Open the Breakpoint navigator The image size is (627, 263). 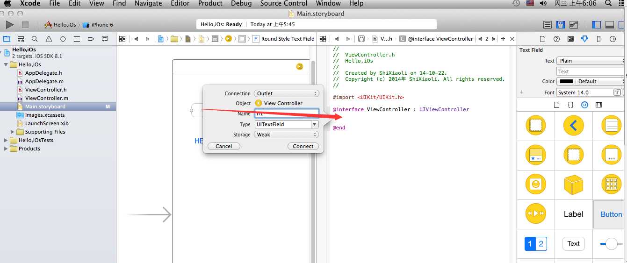pyautogui.click(x=91, y=39)
